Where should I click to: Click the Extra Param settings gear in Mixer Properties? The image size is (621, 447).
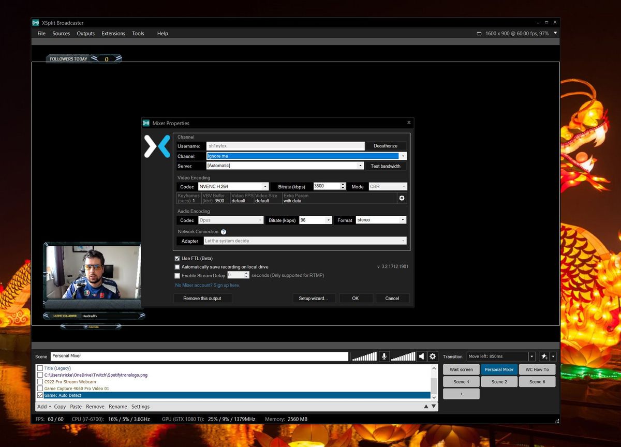coord(402,198)
